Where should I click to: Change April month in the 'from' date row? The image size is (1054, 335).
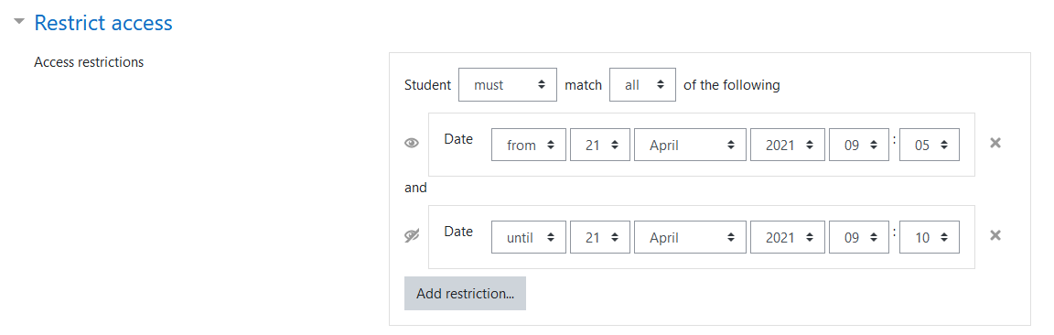(x=691, y=145)
